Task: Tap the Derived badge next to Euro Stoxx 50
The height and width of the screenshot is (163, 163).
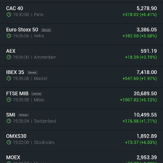Action: [46, 30]
